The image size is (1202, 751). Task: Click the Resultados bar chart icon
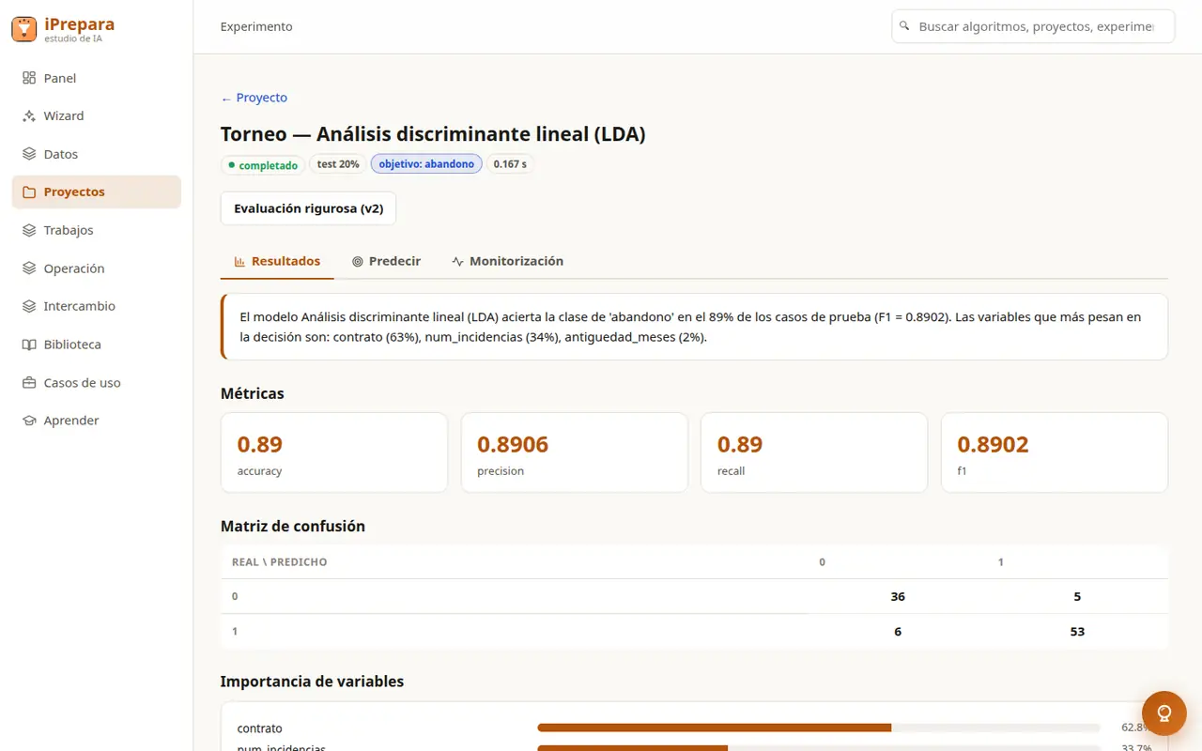239,262
